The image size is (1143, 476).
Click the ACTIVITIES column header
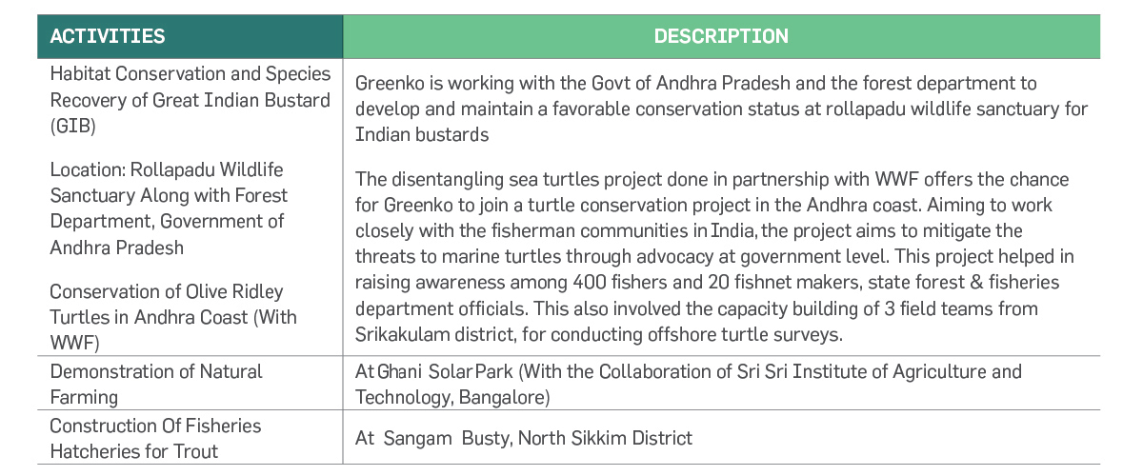(x=108, y=37)
